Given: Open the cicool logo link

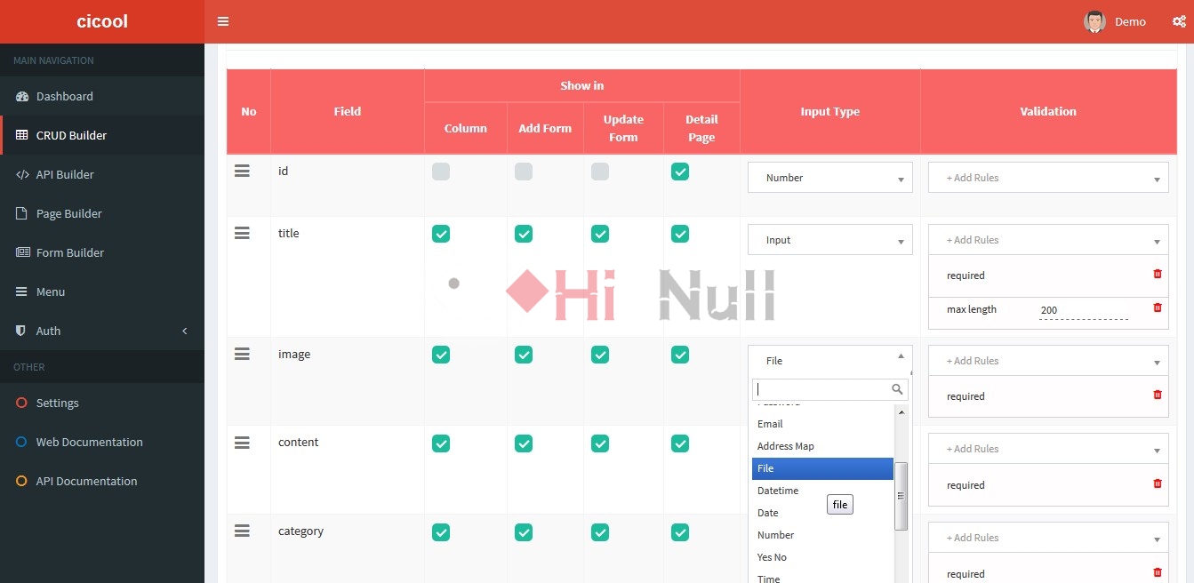Looking at the screenshot, I should [102, 21].
